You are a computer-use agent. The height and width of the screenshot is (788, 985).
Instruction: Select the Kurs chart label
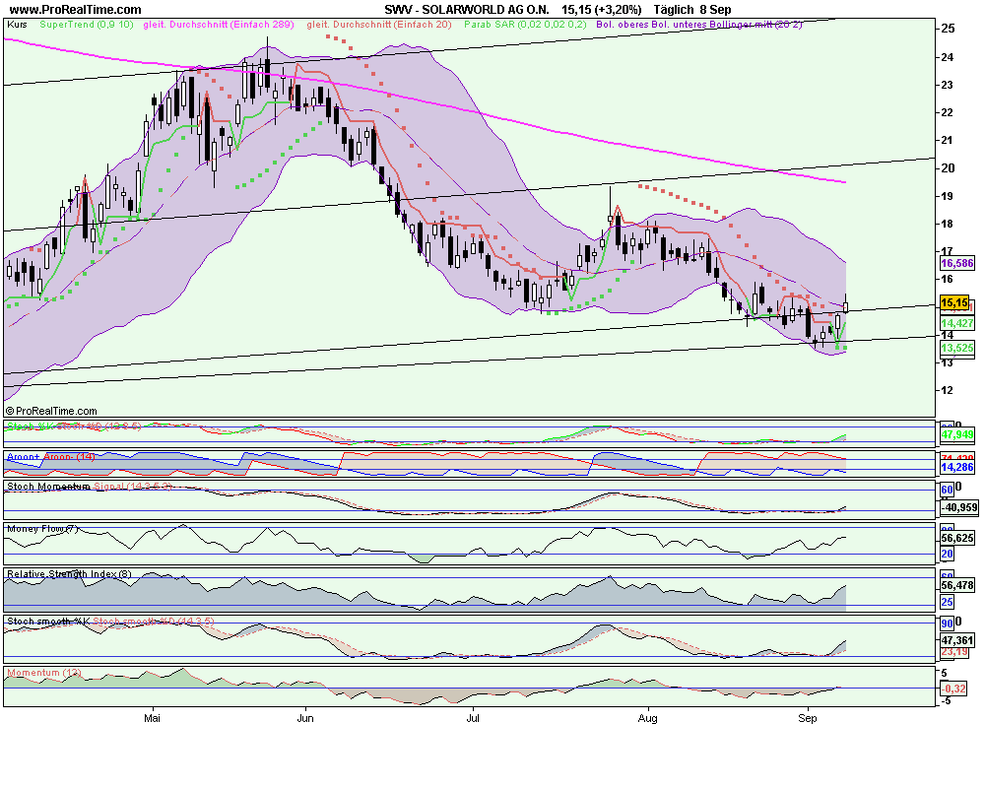17,25
